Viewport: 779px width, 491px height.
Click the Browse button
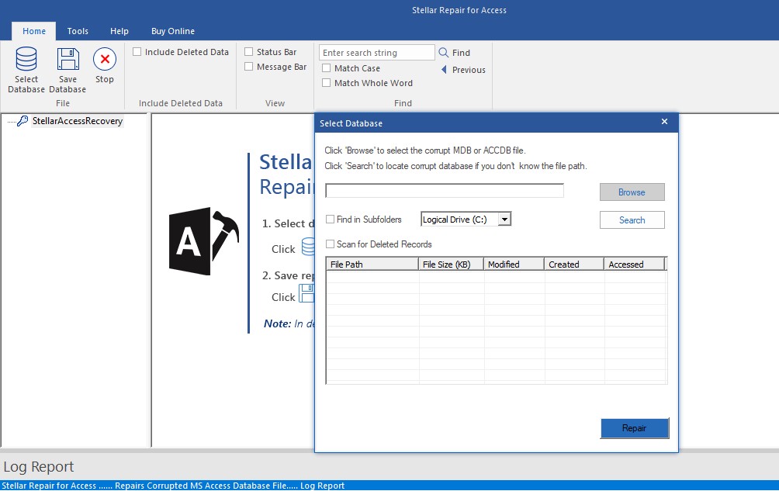632,192
